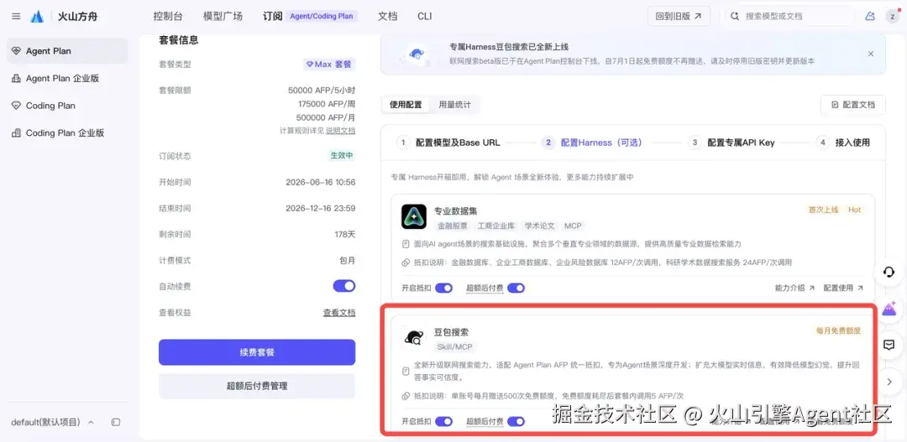Screen dimensions: 907x442
Task: Open the feedback message icon
Action: pyautogui.click(x=889, y=345)
